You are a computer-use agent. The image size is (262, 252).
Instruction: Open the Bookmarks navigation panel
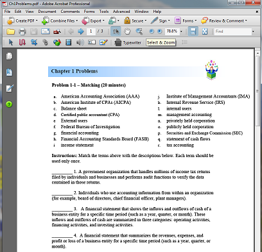click(x=9, y=72)
